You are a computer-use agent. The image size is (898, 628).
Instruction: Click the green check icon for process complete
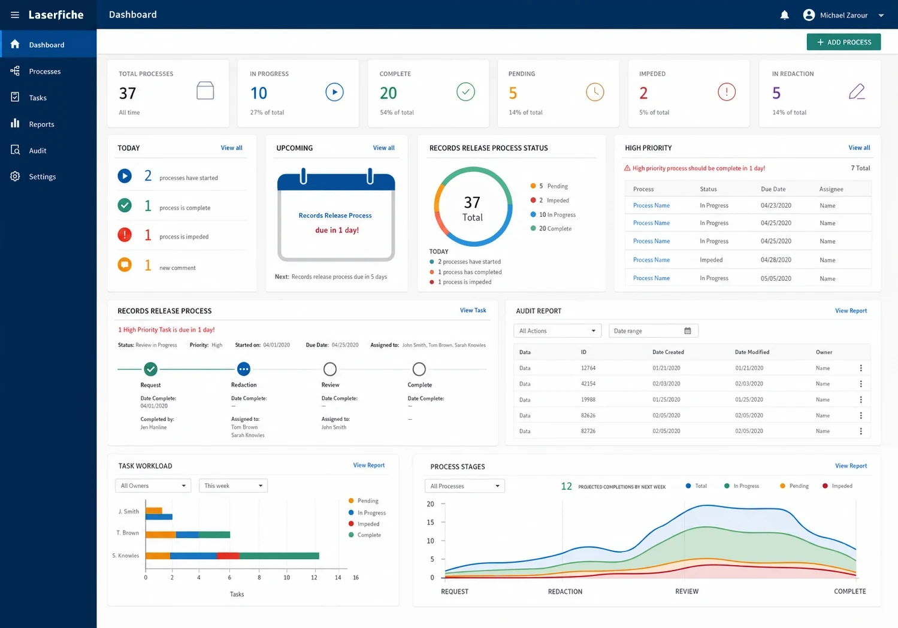click(x=125, y=205)
